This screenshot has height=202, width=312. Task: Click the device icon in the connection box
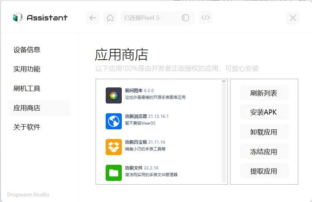[x=185, y=18]
